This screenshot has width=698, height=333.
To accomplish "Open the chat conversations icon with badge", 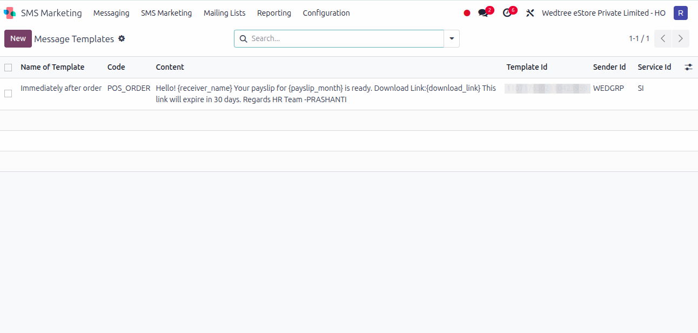I will click(483, 13).
